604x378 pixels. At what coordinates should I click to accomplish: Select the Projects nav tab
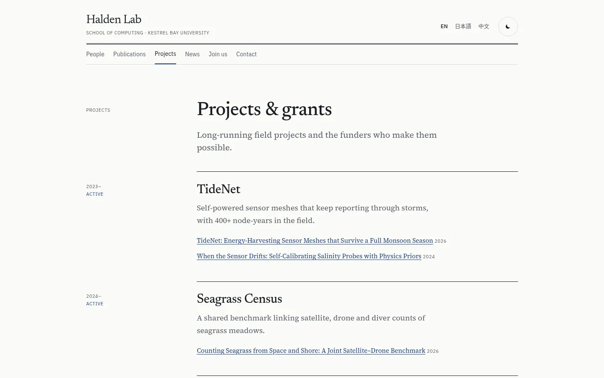[165, 54]
